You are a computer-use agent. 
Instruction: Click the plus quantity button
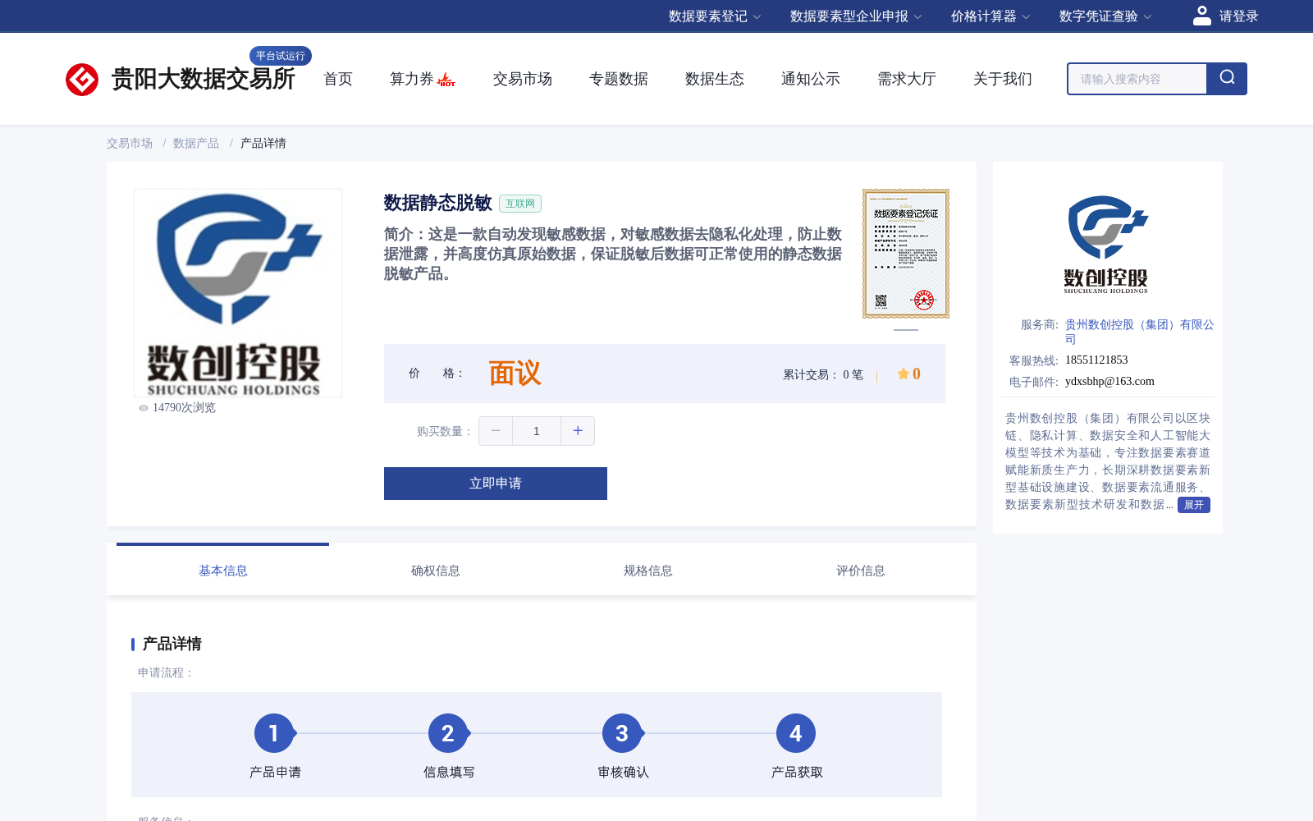tap(578, 431)
